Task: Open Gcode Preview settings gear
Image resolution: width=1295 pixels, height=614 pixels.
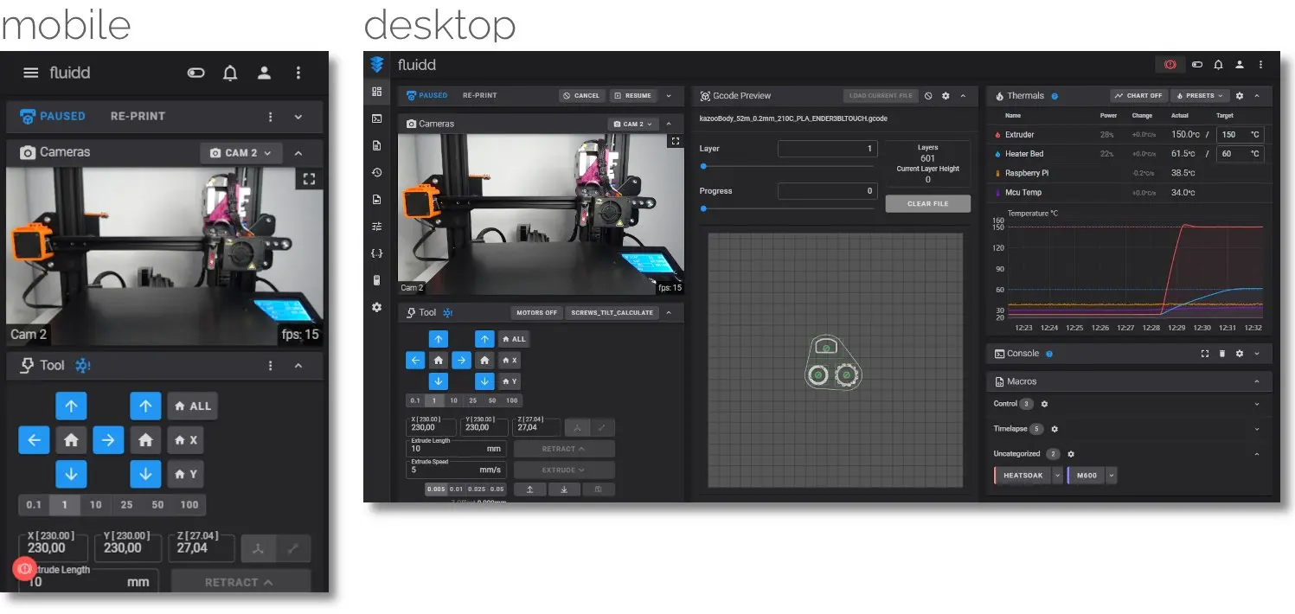Action: [946, 96]
